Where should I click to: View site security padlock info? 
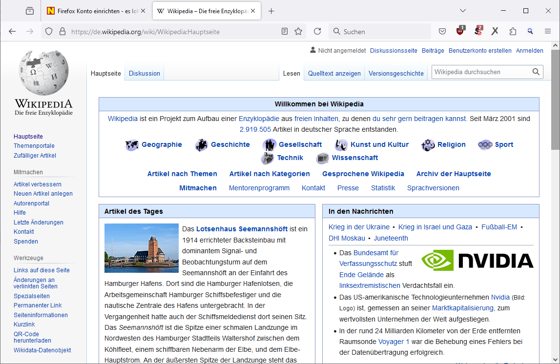[x=62, y=31]
